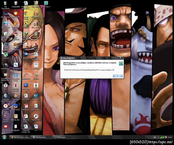Switch to Sims3Launcher taskbar button

tap(42, 137)
